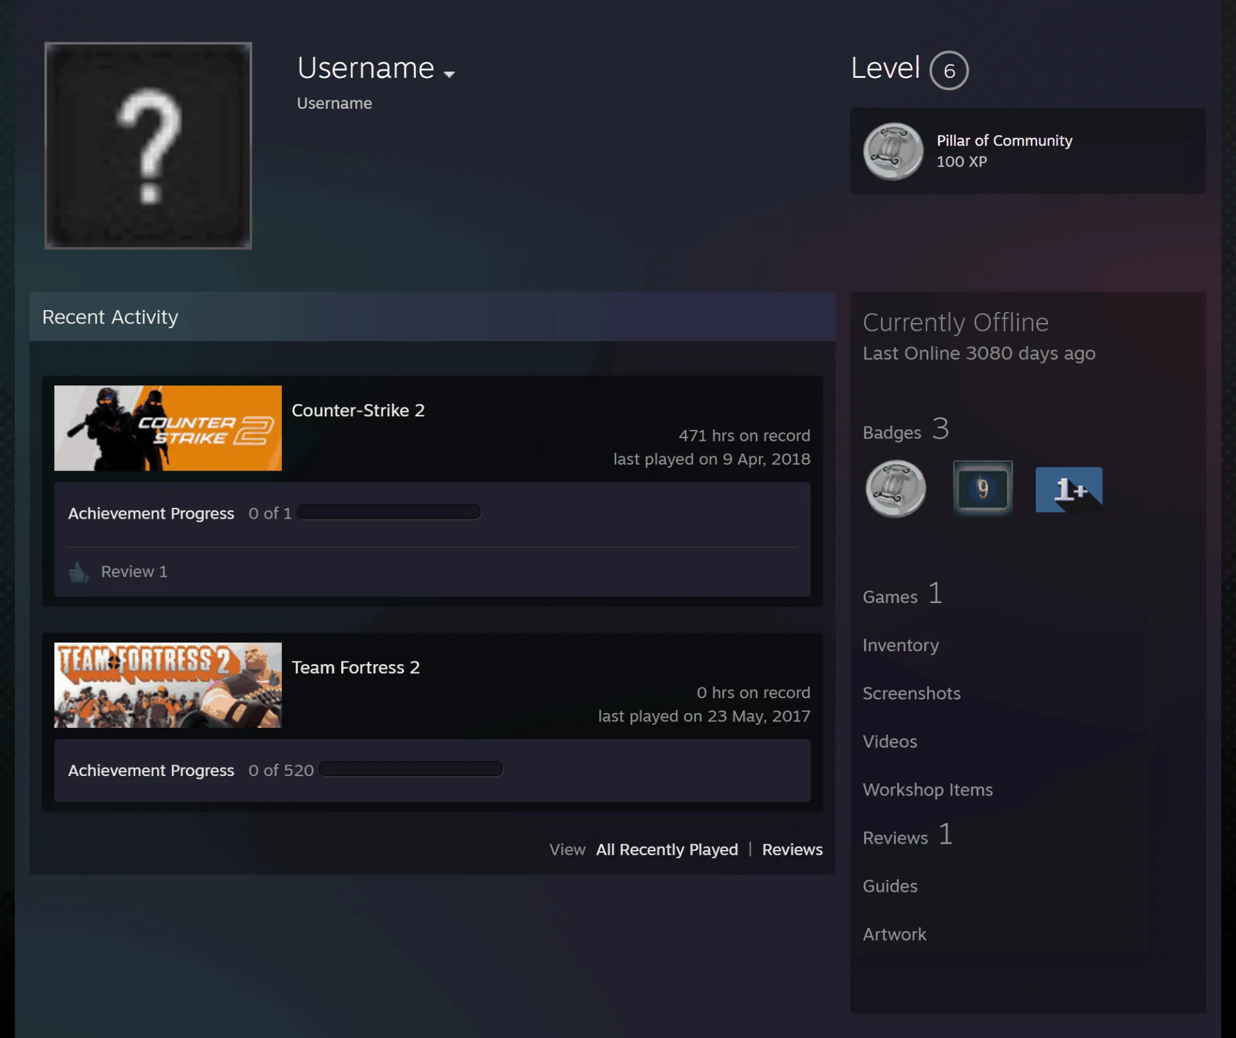This screenshot has width=1236, height=1038.
Task: Click the blue 1+ game collector badge
Action: [x=1069, y=490]
